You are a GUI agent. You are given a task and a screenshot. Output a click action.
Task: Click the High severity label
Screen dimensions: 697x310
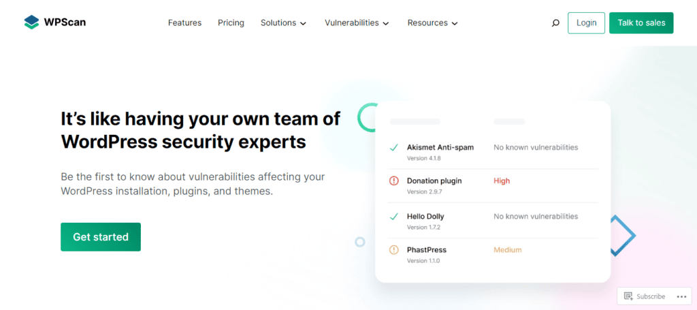(x=502, y=181)
